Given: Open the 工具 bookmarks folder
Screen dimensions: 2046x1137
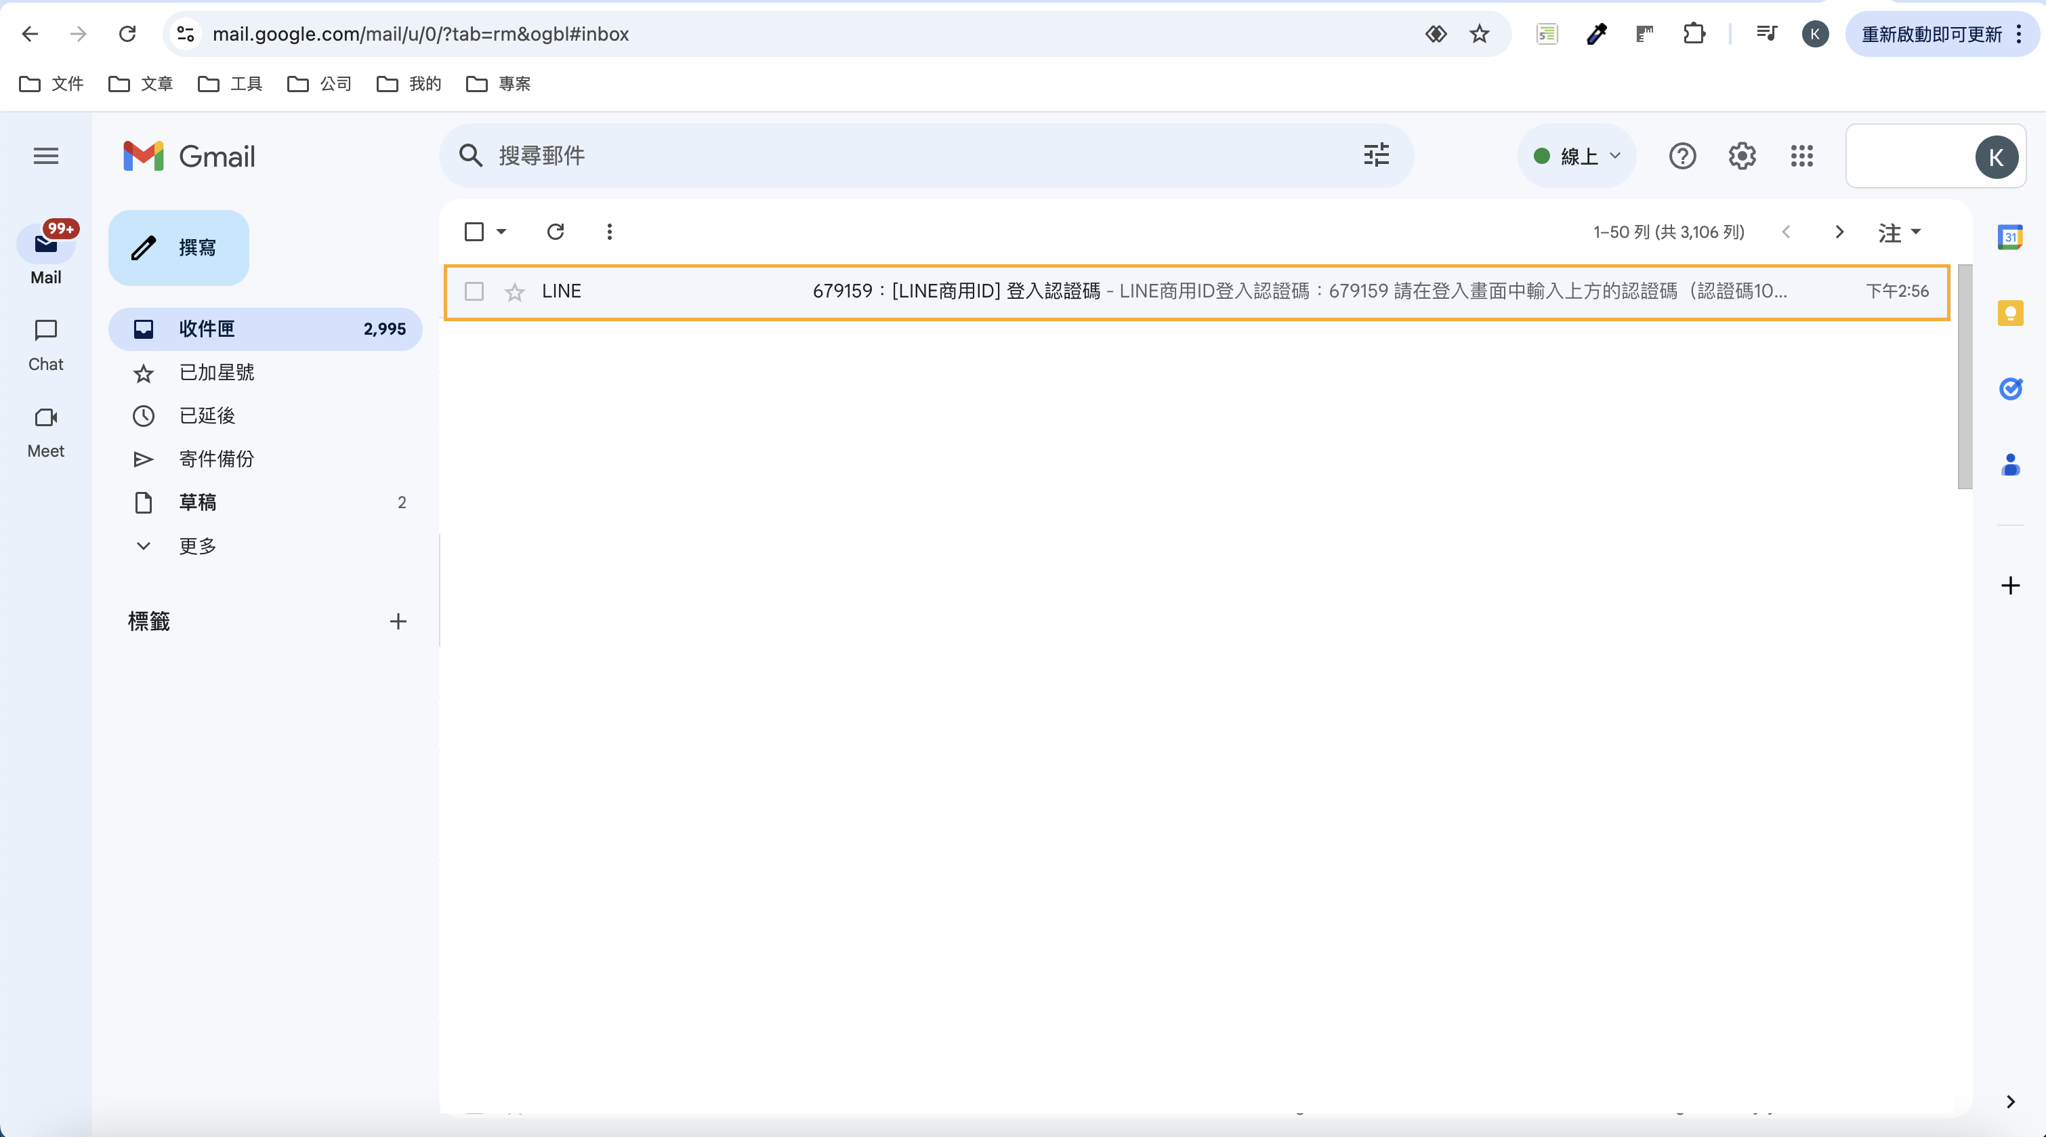Looking at the screenshot, I should [x=230, y=83].
